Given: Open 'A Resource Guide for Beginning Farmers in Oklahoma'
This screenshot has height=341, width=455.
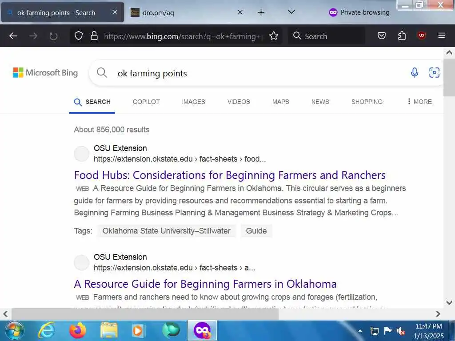Looking at the screenshot, I should pos(205,284).
